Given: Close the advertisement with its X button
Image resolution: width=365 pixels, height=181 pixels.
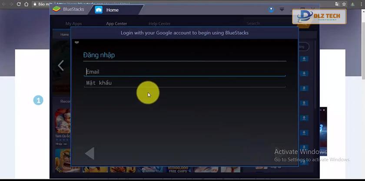Looking at the screenshot, I should pos(324,110).
